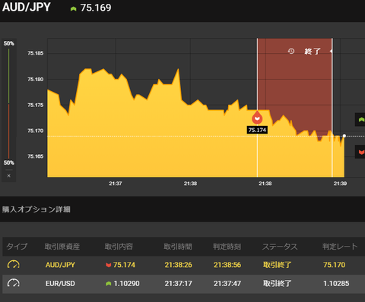The width and height of the screenshot is (365, 302).
Task: Select the AUD/JPY asset in the table
Action: coord(60,265)
